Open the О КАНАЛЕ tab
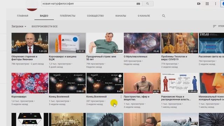Viewport: 224px width, 126px height. coord(144,16)
